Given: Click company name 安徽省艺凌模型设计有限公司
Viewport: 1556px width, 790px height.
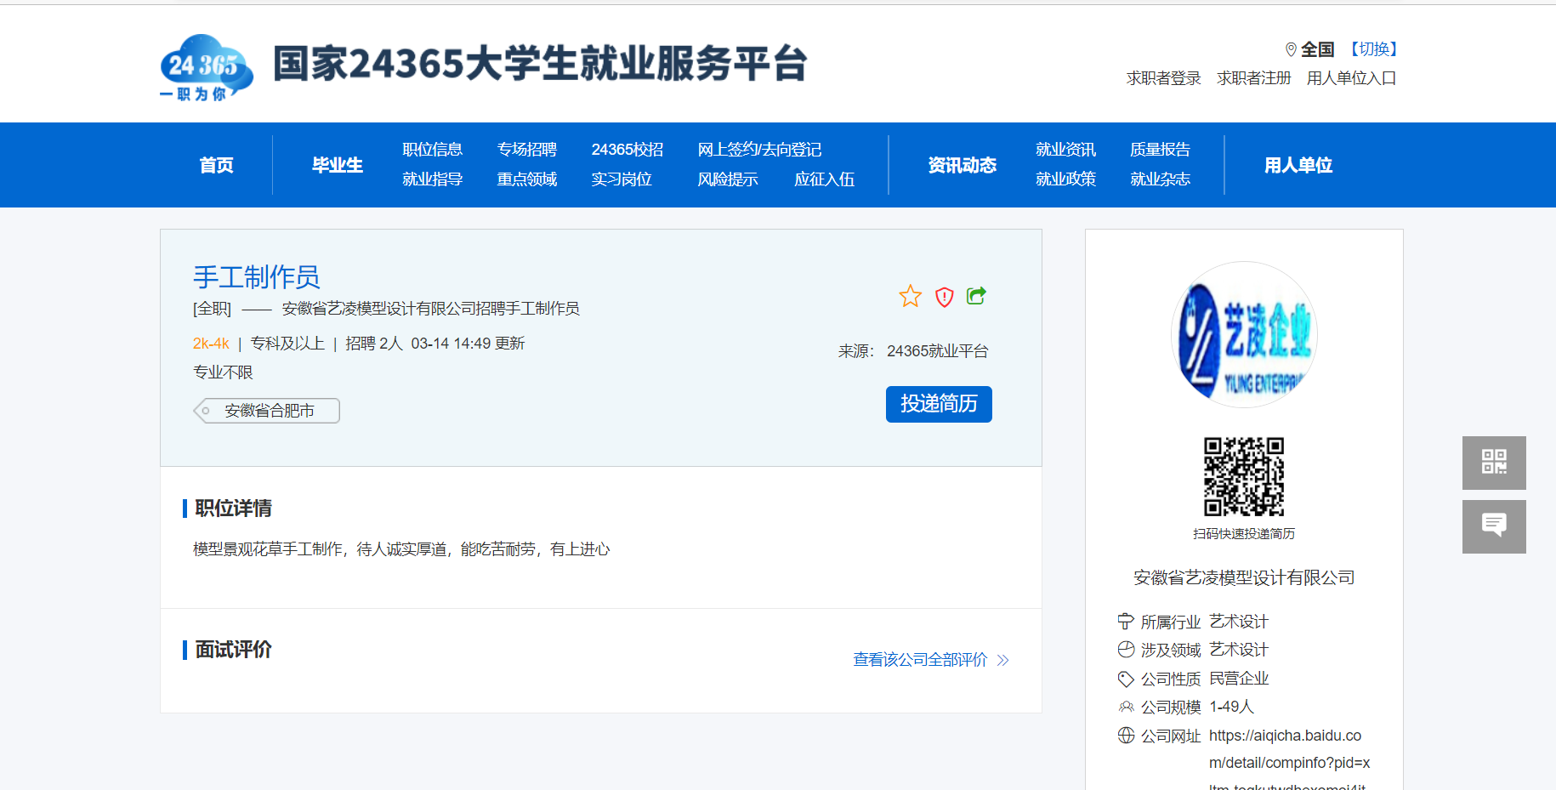Looking at the screenshot, I should [x=1244, y=578].
